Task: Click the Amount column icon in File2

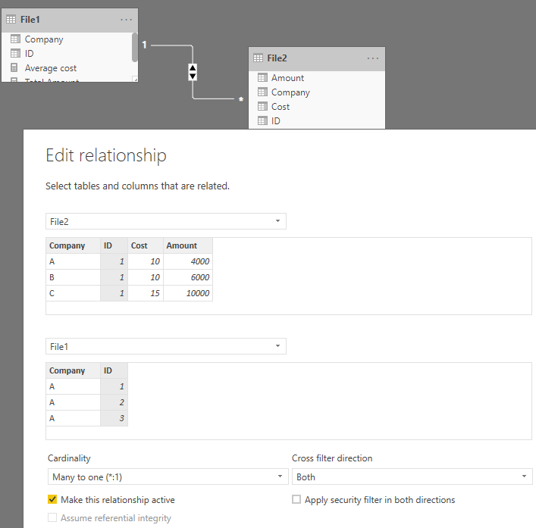Action: [262, 78]
